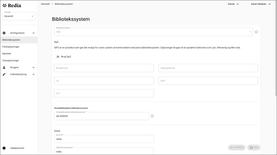277x155 pixels.
Task: Click the page vertical scrollbar
Action: pos(276,49)
